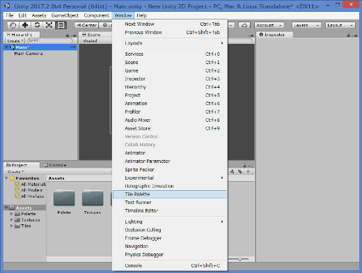Click the Hierarchy search field

click(x=49, y=40)
